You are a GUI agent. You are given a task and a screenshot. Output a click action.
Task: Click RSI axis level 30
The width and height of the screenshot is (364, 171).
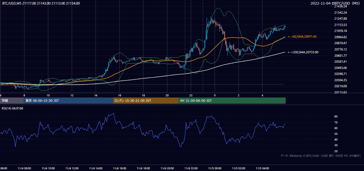tap(336, 145)
